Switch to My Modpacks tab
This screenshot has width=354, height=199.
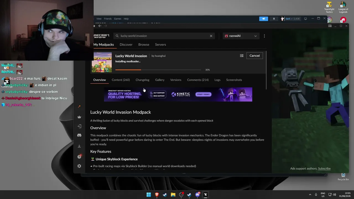(104, 44)
